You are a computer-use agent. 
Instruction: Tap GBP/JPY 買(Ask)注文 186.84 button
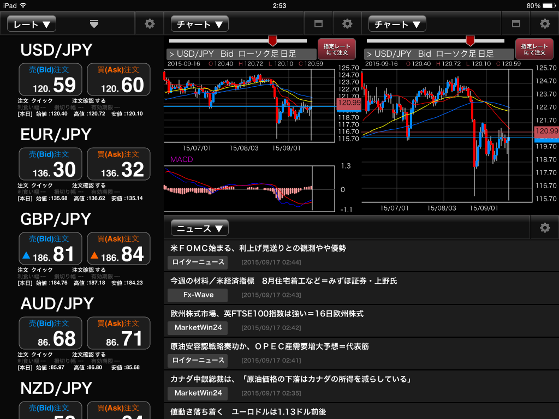point(118,249)
